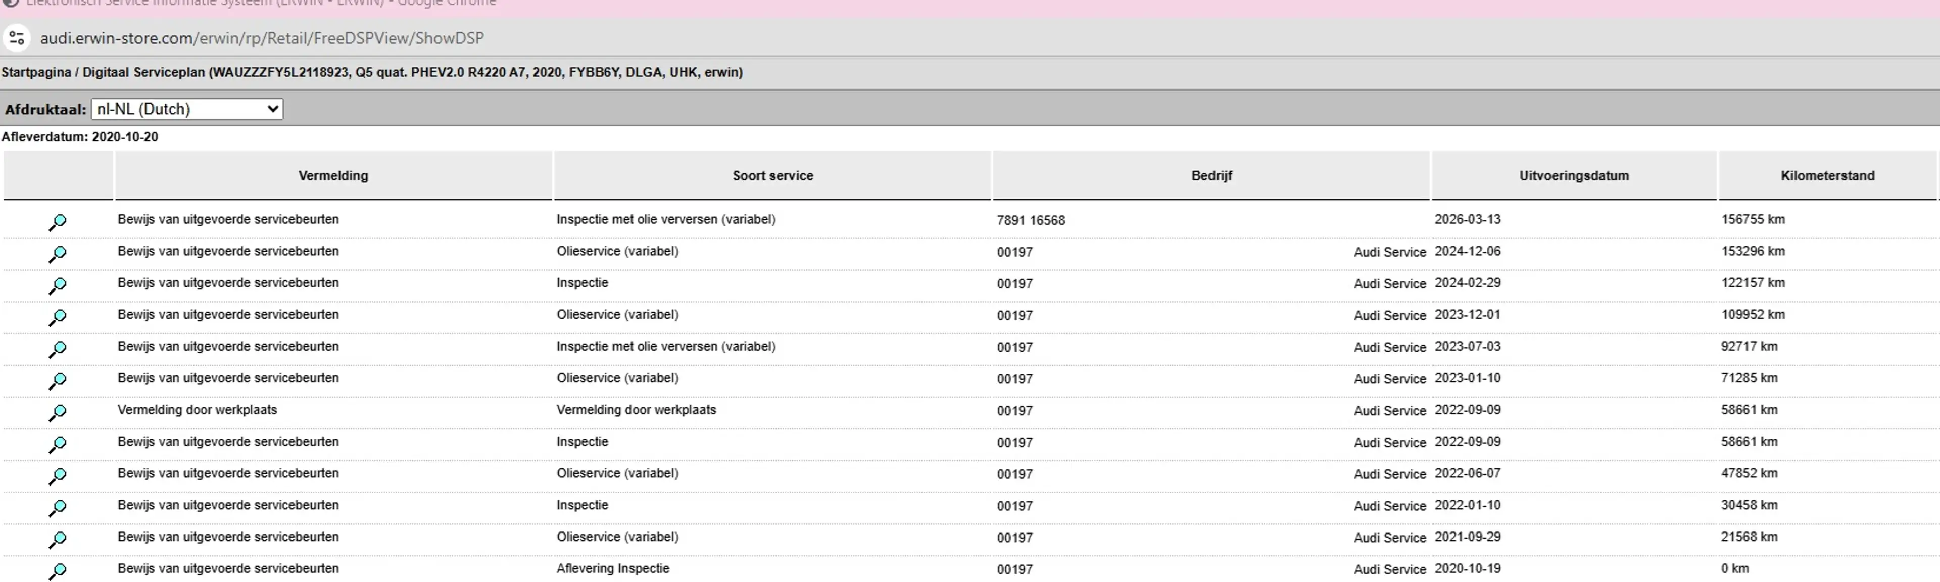Click the 'Aflevering Inspectie' service type
The height and width of the screenshot is (582, 1940).
click(613, 568)
